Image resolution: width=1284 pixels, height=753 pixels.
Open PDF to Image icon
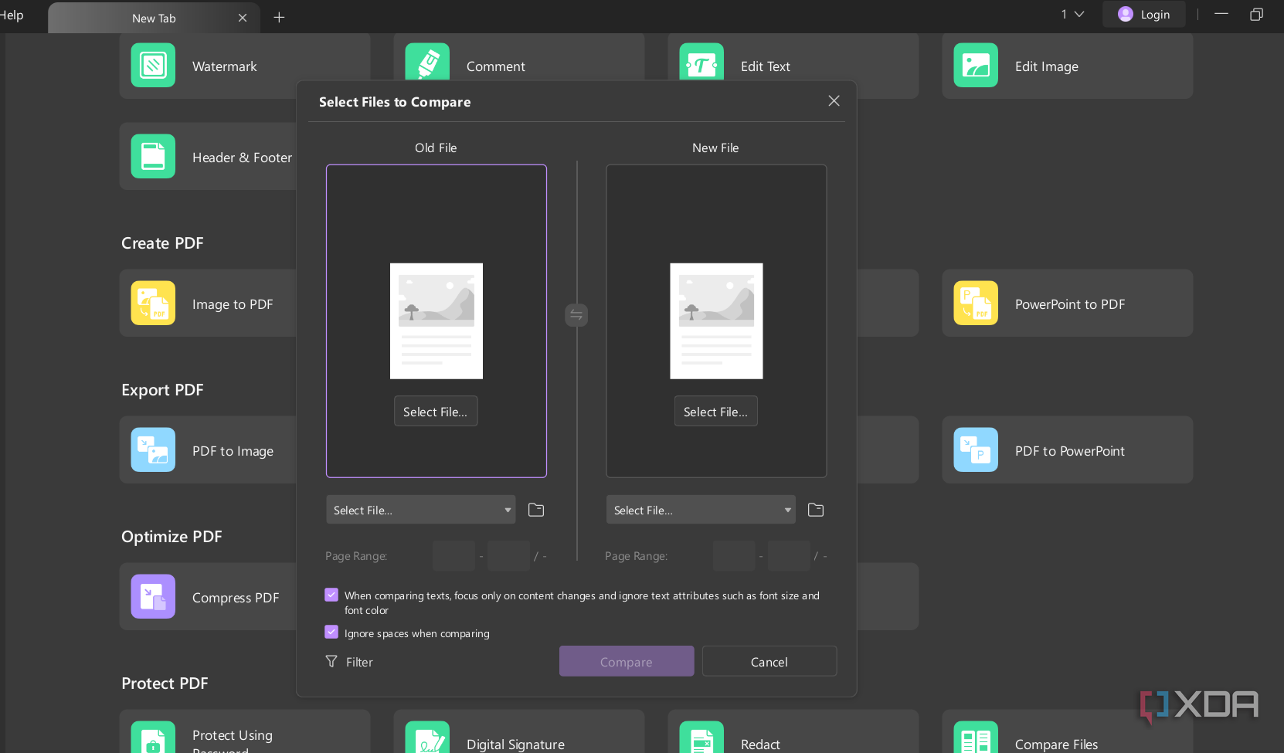pyautogui.click(x=153, y=449)
